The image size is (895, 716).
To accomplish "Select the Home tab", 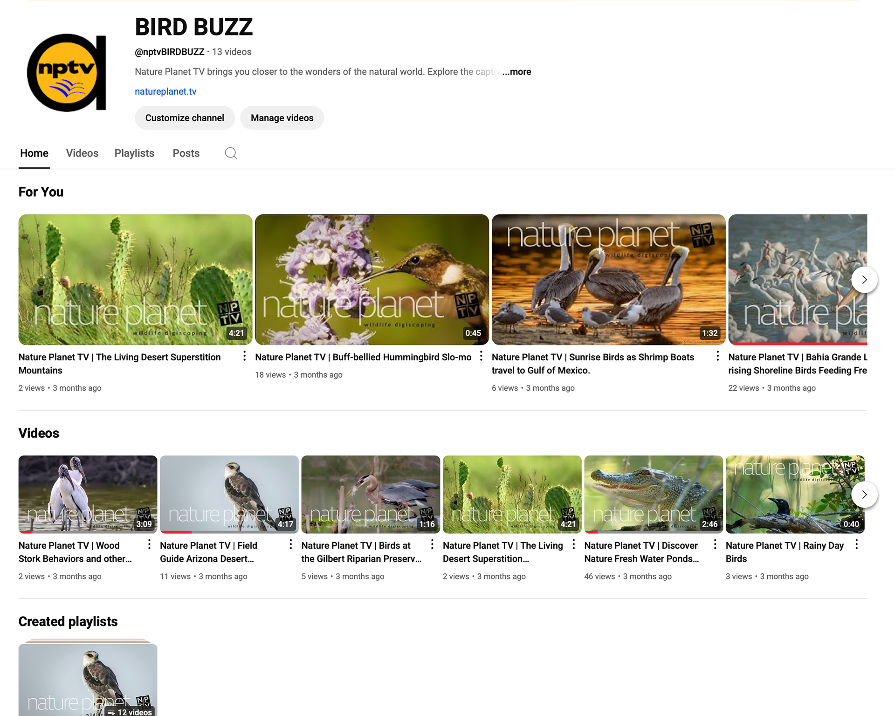I will tap(34, 153).
